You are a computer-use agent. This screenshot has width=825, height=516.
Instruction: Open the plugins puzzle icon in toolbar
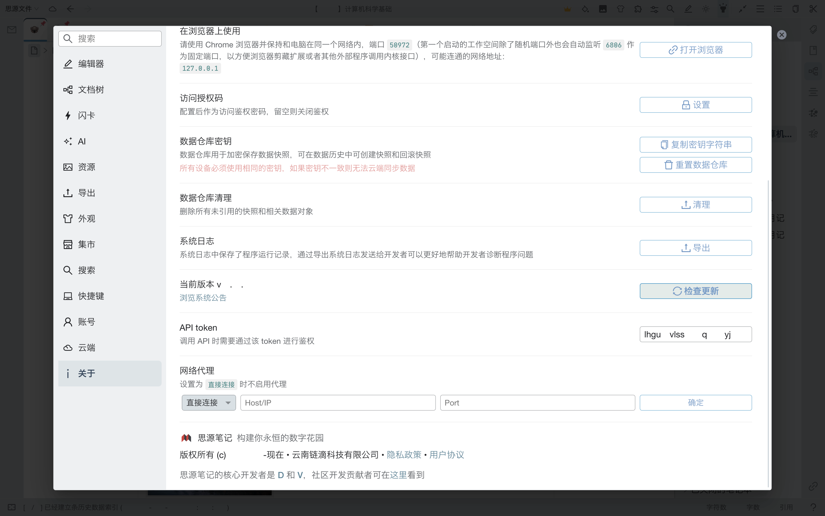[638, 9]
